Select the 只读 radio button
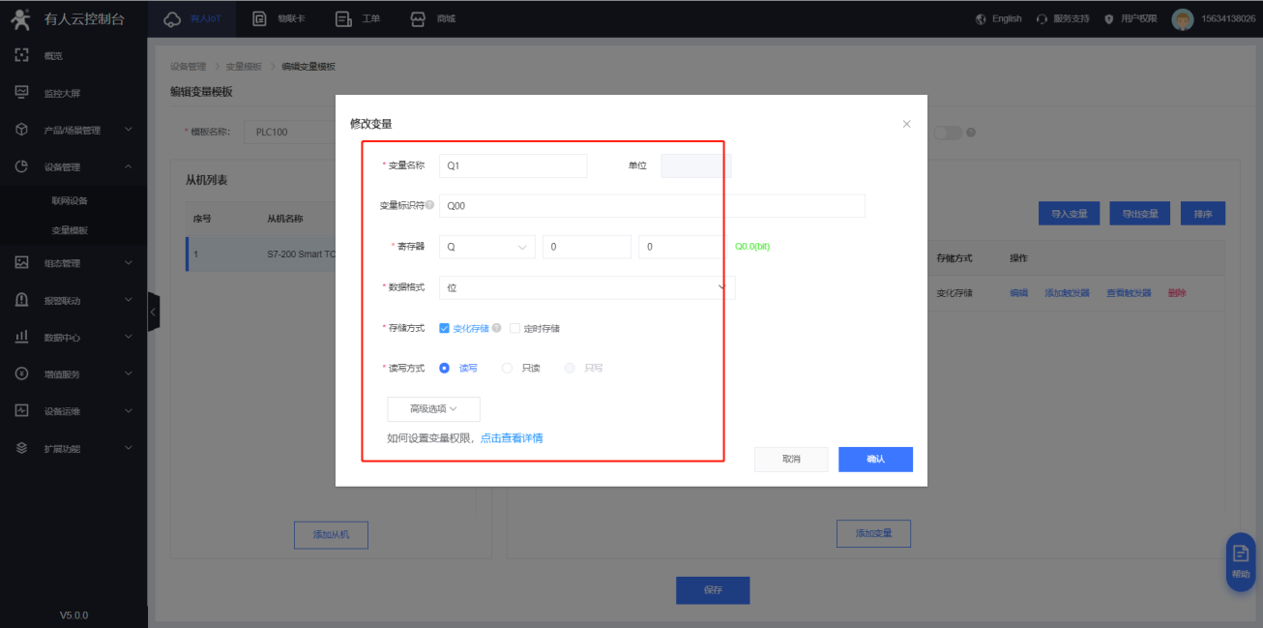This screenshot has width=1263, height=628. pos(508,368)
